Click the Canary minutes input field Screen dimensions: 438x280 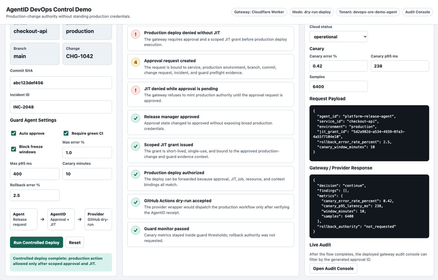click(87, 174)
